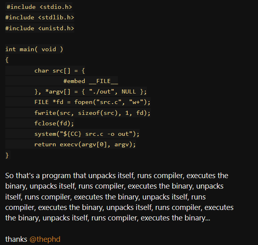The height and width of the screenshot is (245, 258).
Task: Click the word 'thanks' before the mention
Action: tap(16, 239)
